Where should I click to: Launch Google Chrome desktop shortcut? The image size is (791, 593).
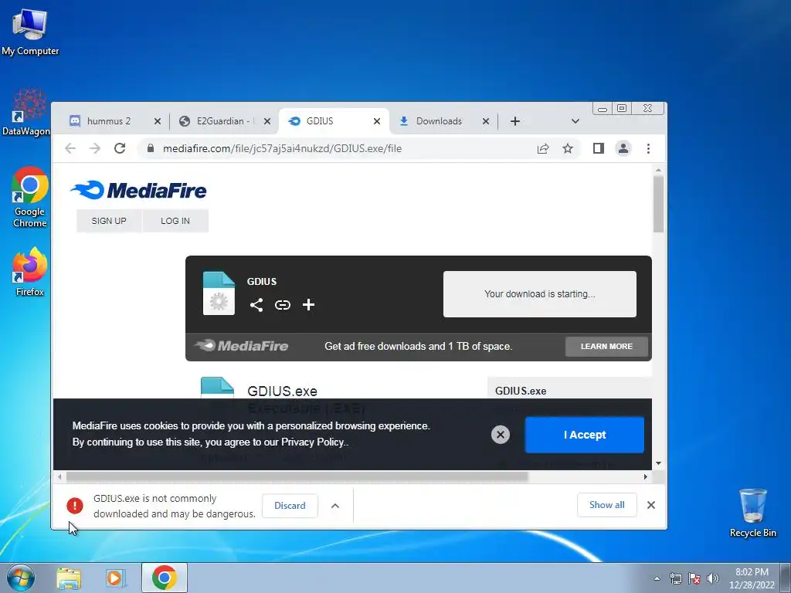click(x=30, y=197)
